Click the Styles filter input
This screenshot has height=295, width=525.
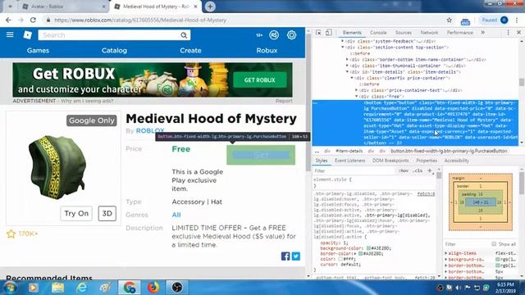click(x=355, y=170)
